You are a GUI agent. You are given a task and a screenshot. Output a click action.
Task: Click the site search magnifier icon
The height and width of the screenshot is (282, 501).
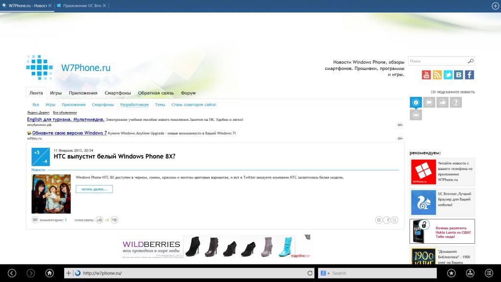(471, 61)
